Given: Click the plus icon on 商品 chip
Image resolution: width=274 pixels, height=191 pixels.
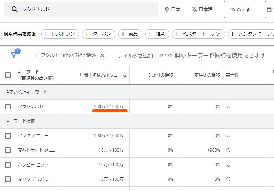Looking at the screenshot, I should [123, 34].
